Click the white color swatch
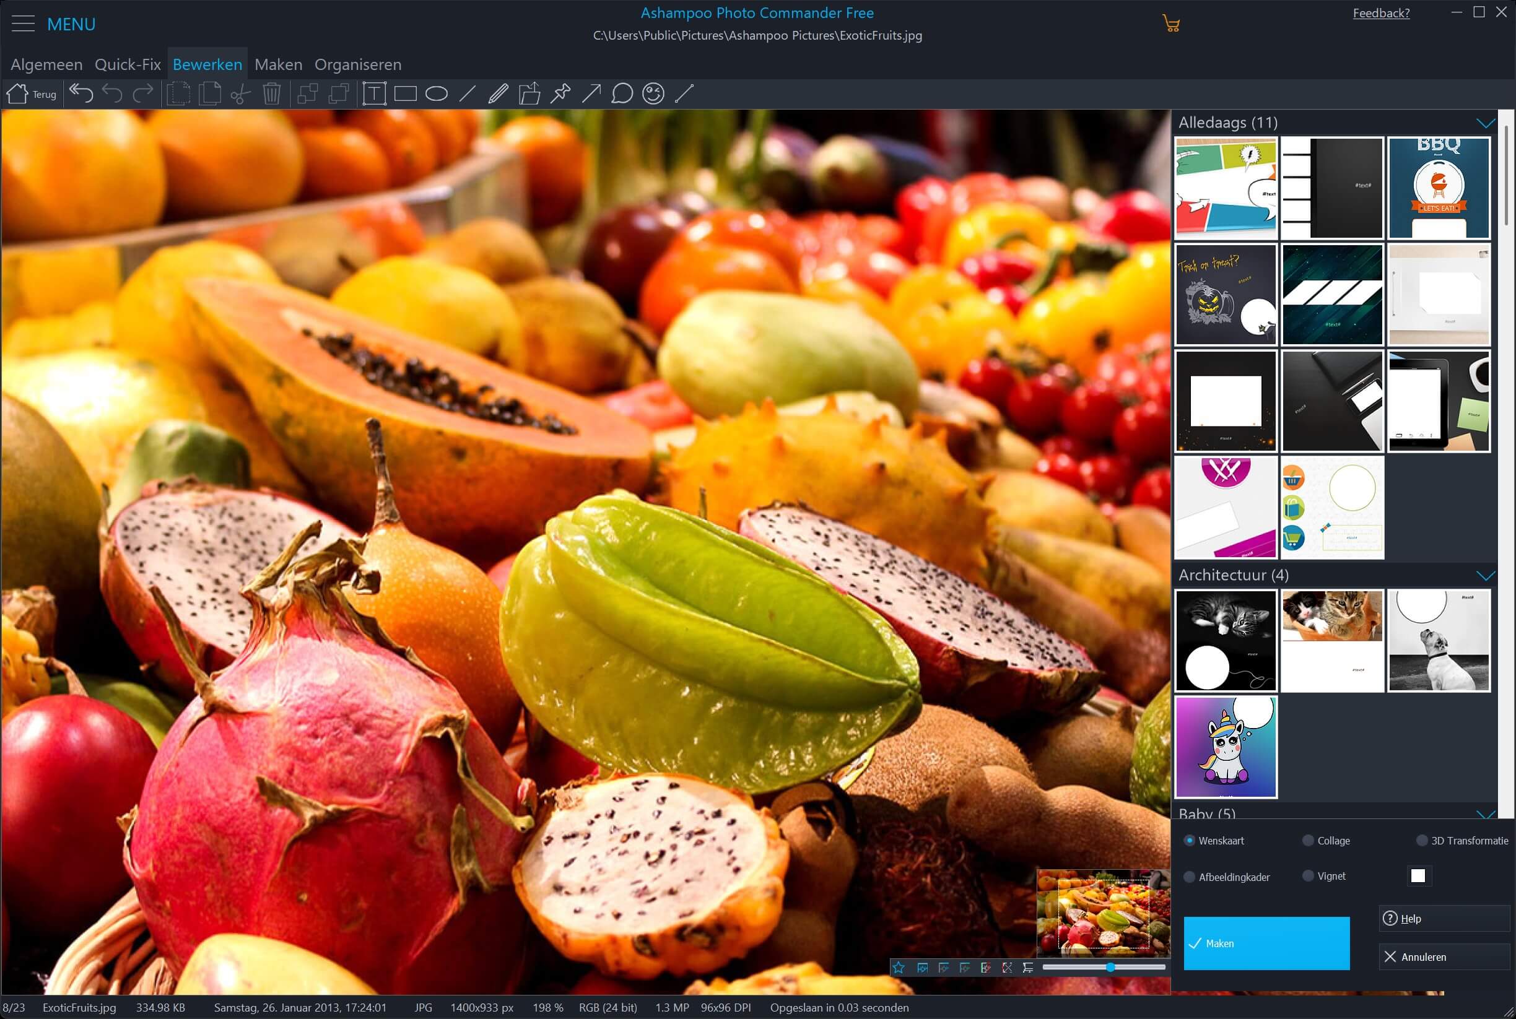The image size is (1516, 1019). [1418, 876]
